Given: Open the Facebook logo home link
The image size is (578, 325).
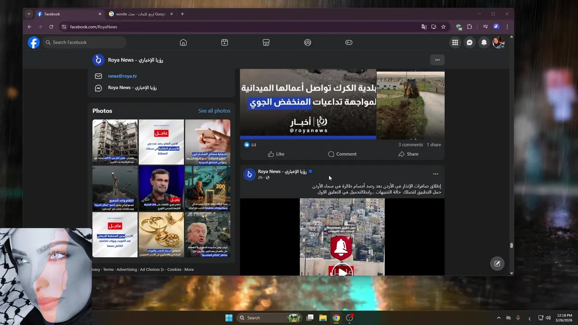Looking at the screenshot, I should [x=34, y=42].
